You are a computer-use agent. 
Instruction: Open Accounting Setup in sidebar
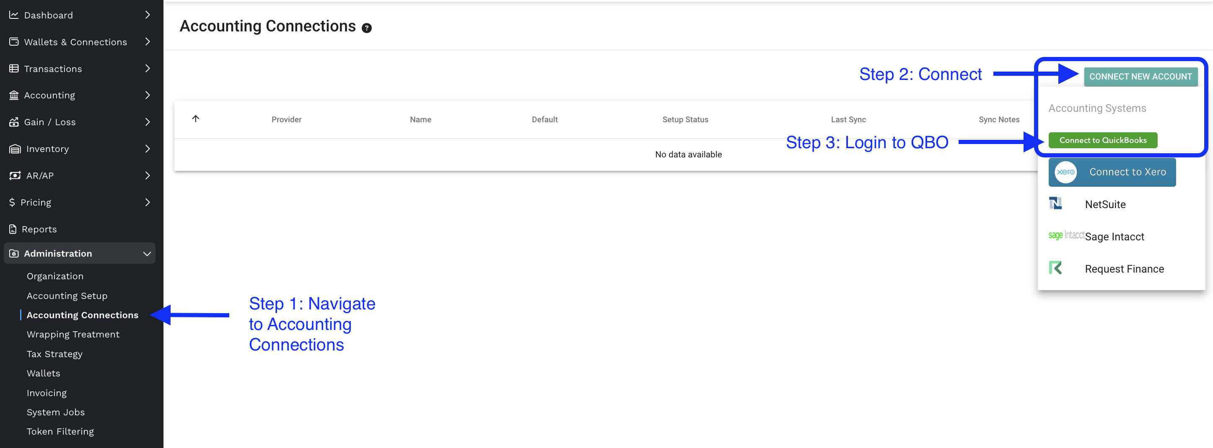(x=67, y=296)
